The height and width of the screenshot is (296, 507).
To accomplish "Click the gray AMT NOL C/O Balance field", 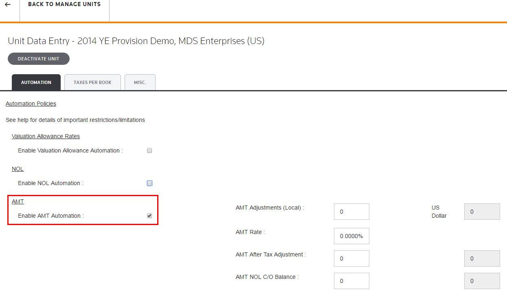I will tap(482, 281).
